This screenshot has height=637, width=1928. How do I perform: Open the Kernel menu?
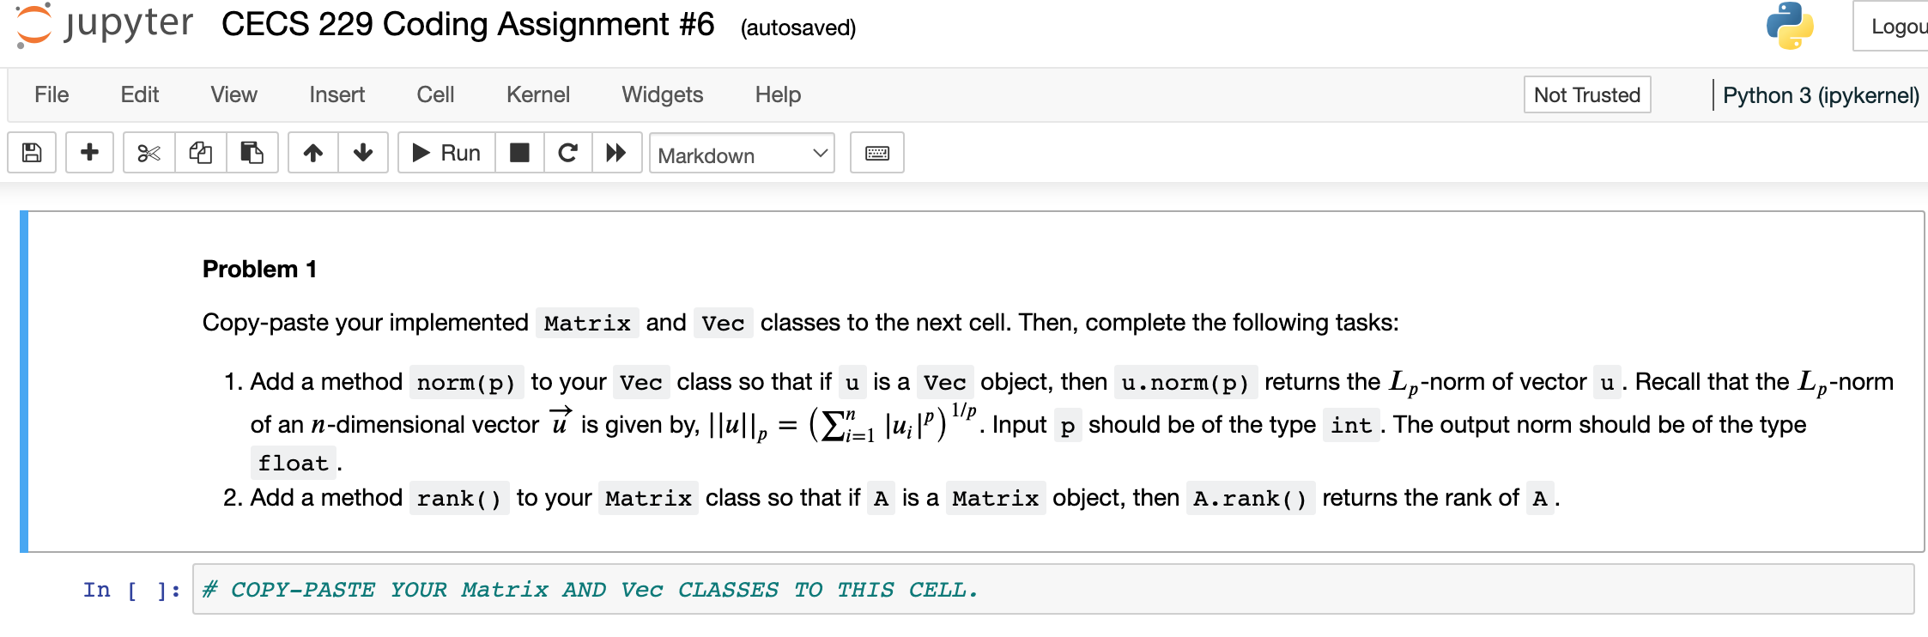537,94
